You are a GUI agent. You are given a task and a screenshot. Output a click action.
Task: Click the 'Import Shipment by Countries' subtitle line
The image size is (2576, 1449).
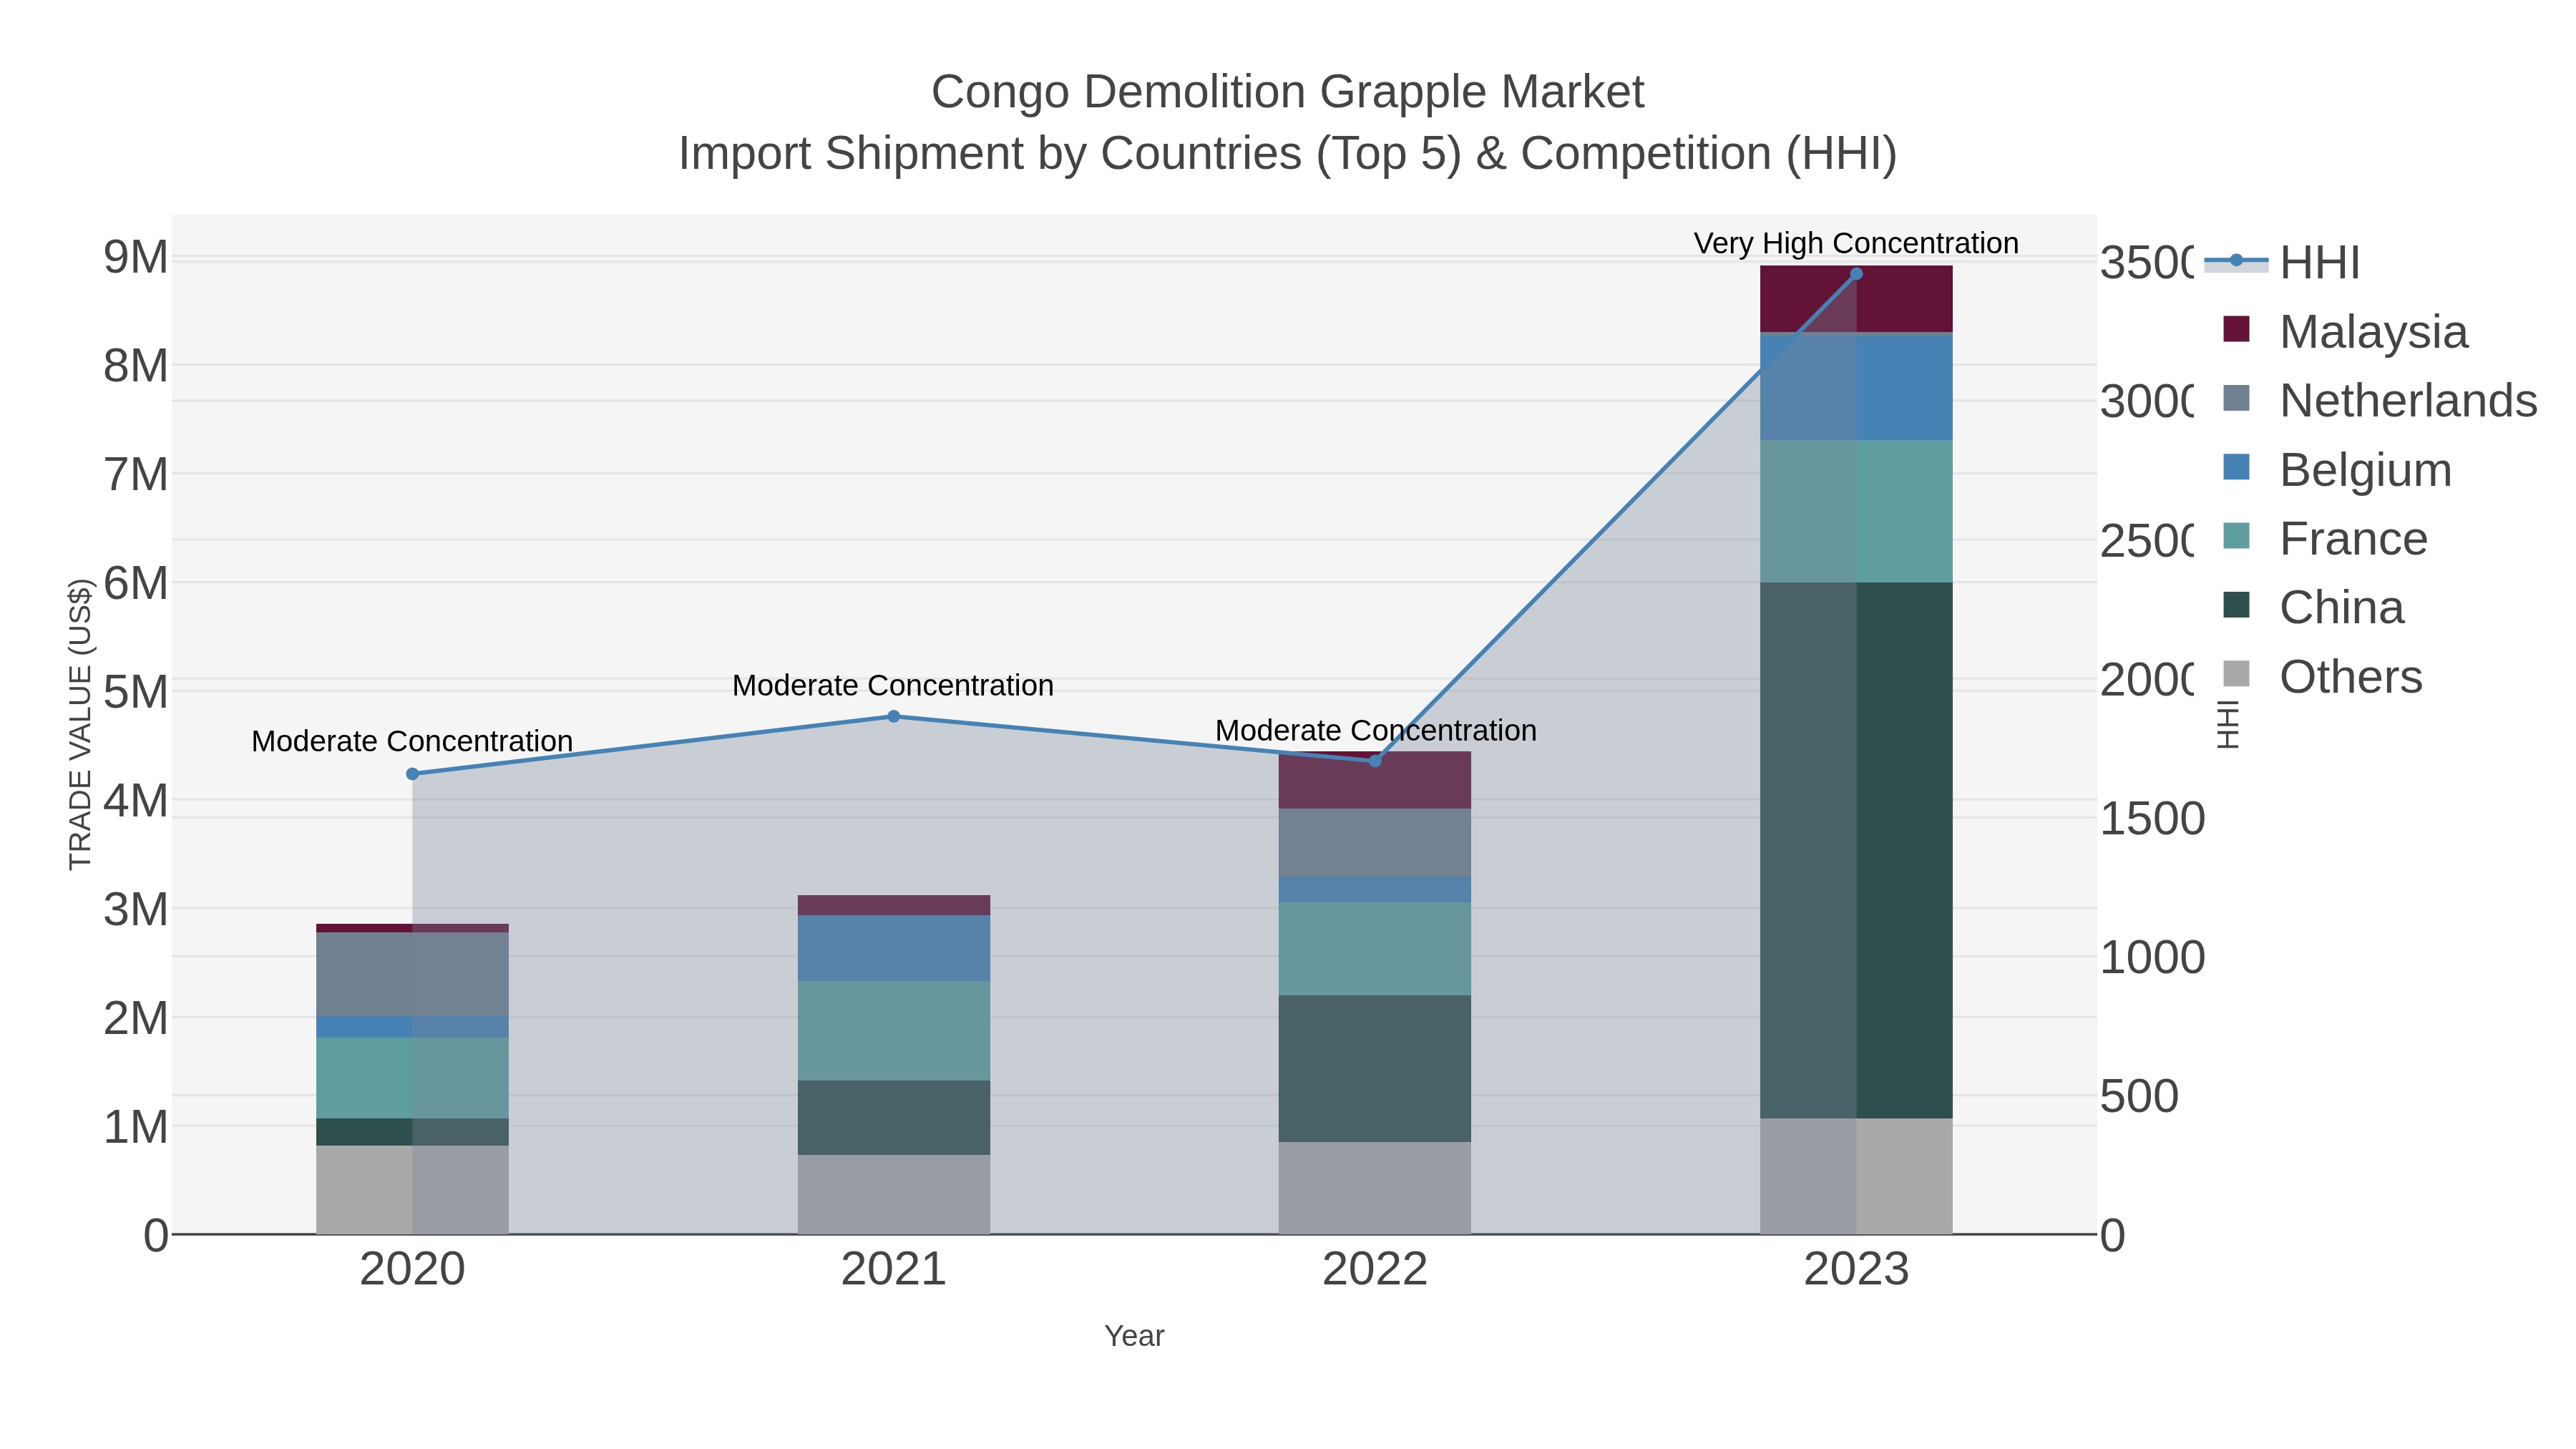point(1288,154)
